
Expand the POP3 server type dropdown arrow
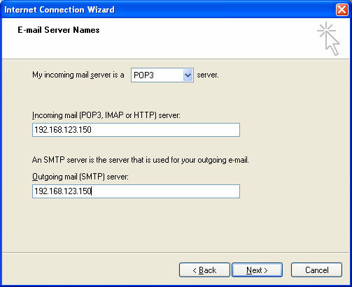188,75
